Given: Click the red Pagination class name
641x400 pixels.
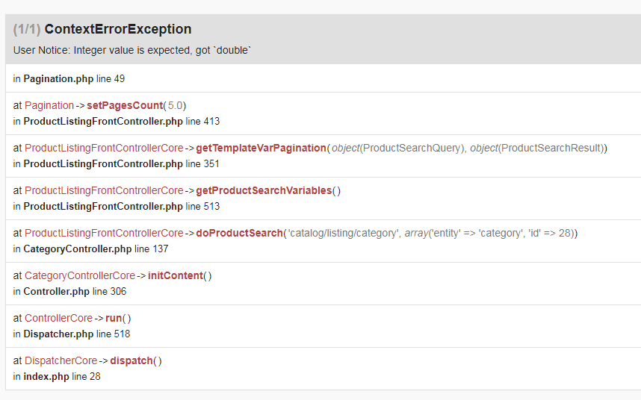Looking at the screenshot, I should [49, 105].
